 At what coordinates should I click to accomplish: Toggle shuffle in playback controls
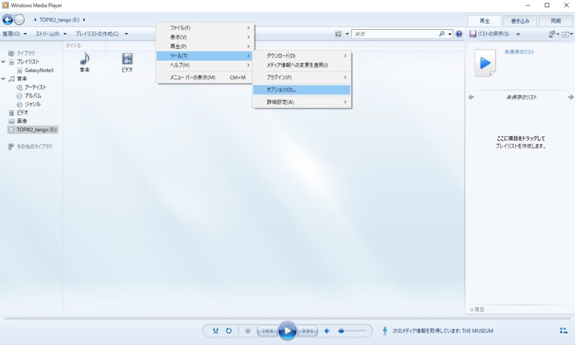click(x=216, y=331)
